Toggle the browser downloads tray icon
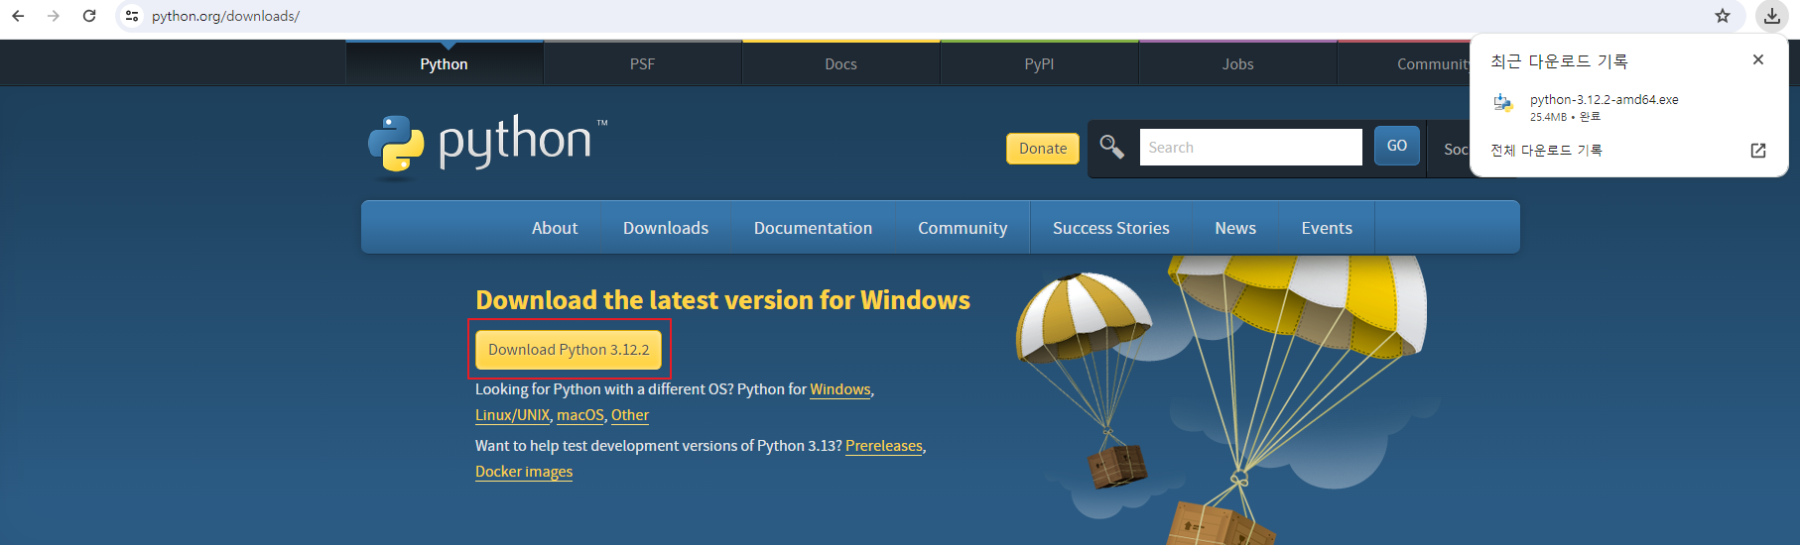Image resolution: width=1800 pixels, height=545 pixels. click(x=1772, y=16)
